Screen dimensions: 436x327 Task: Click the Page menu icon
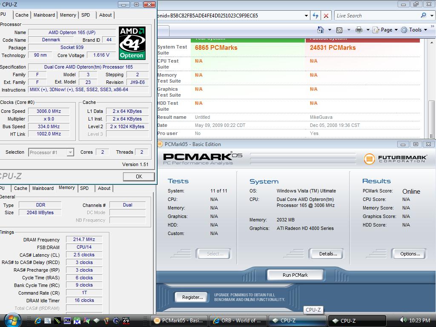[x=376, y=30]
